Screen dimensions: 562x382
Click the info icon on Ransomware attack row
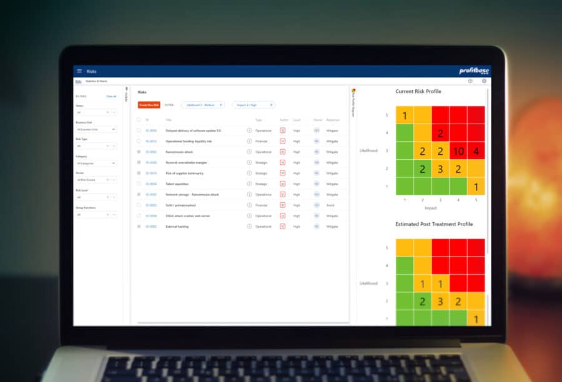tap(249, 152)
